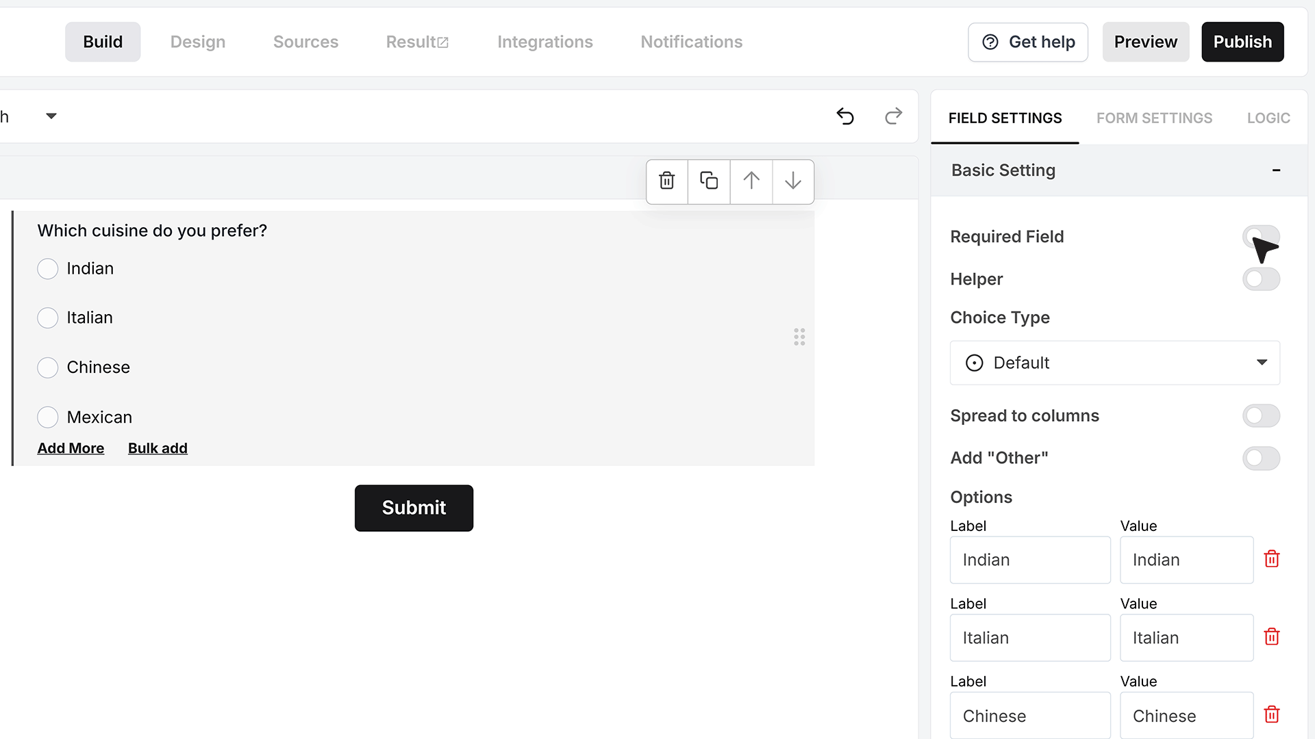Undo the last change

point(845,116)
